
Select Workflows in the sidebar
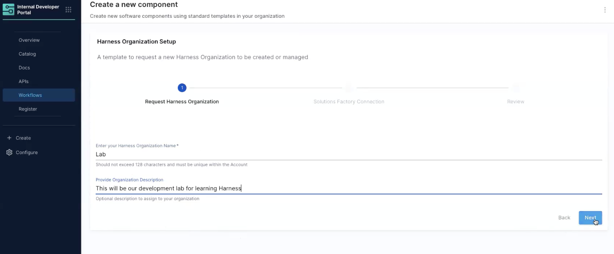(x=30, y=95)
